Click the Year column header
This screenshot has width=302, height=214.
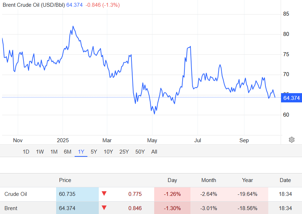(x=247, y=180)
